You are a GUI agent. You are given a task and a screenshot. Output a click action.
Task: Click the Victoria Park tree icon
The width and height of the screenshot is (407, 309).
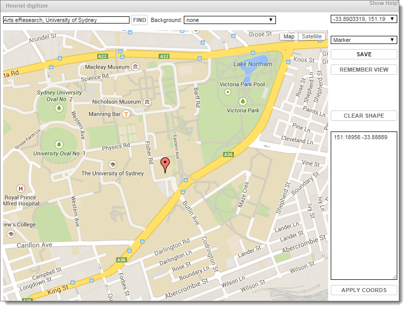[x=243, y=101]
